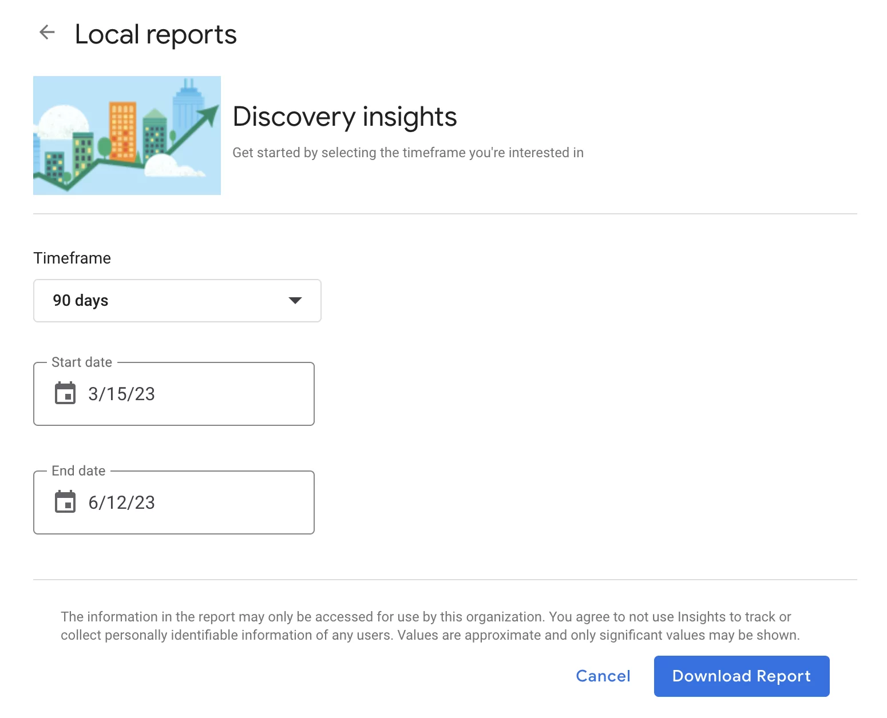Cancel the report download
The image size is (887, 718).
tap(603, 676)
